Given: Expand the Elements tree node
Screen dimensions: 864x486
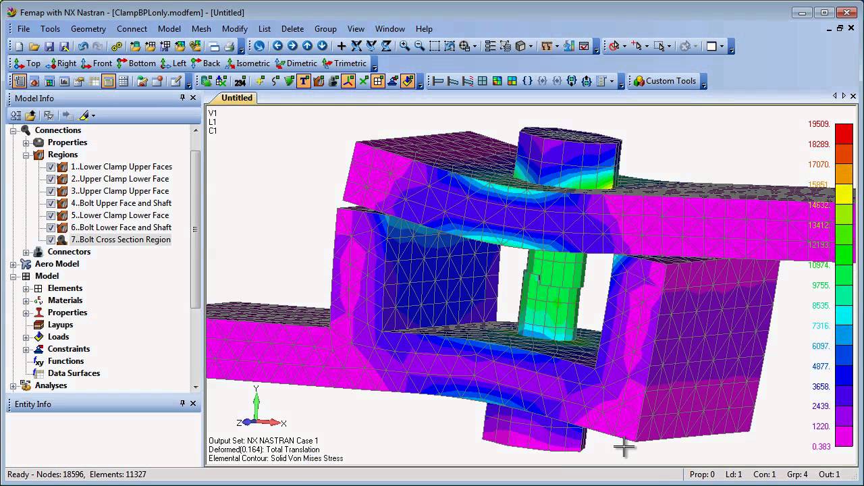Looking at the screenshot, I should 26,288.
